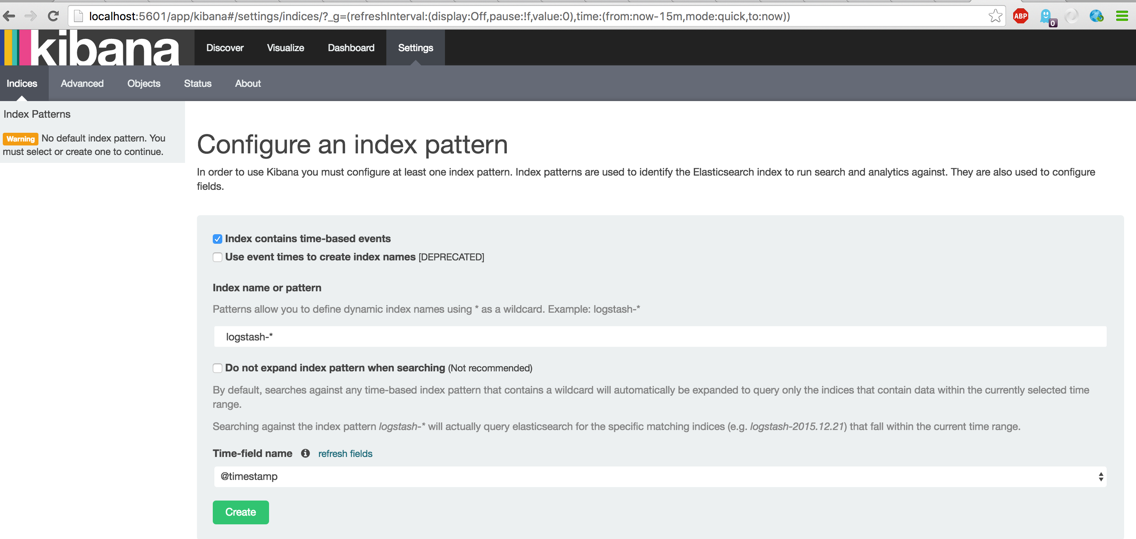Click the logstash-* index pattern input
Screen dimensions: 1136x539
click(660, 337)
